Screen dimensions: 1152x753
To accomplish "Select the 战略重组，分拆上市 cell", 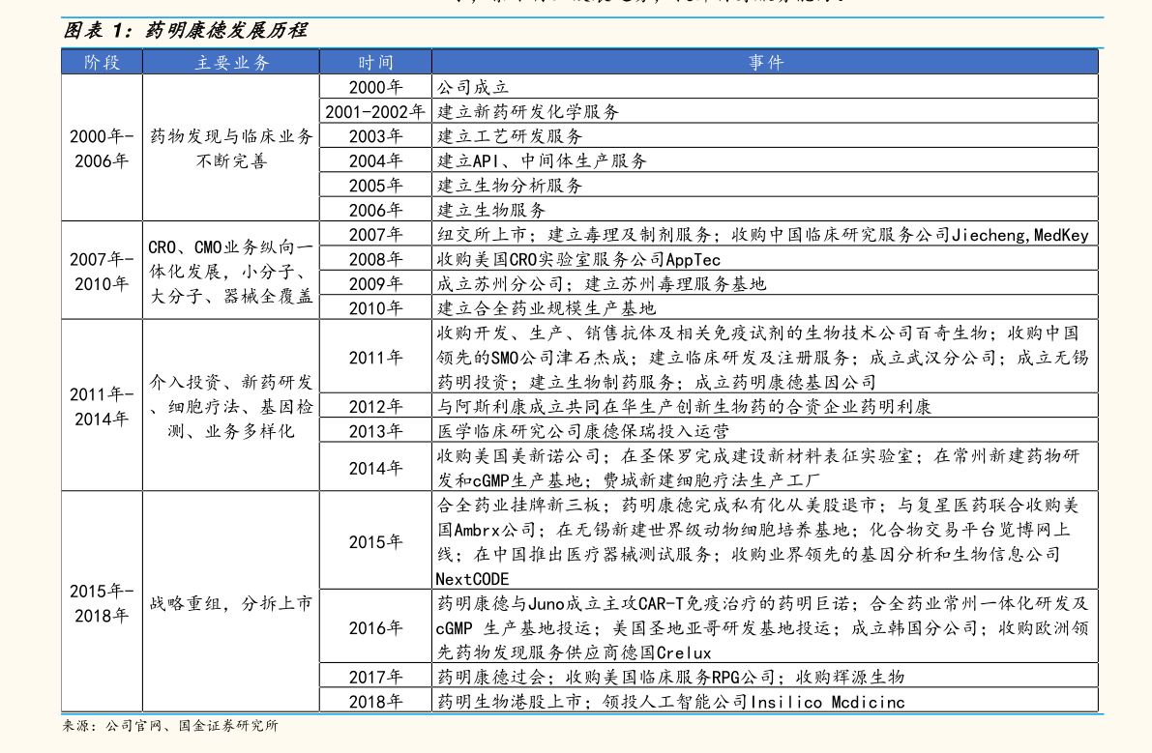I will [x=231, y=603].
